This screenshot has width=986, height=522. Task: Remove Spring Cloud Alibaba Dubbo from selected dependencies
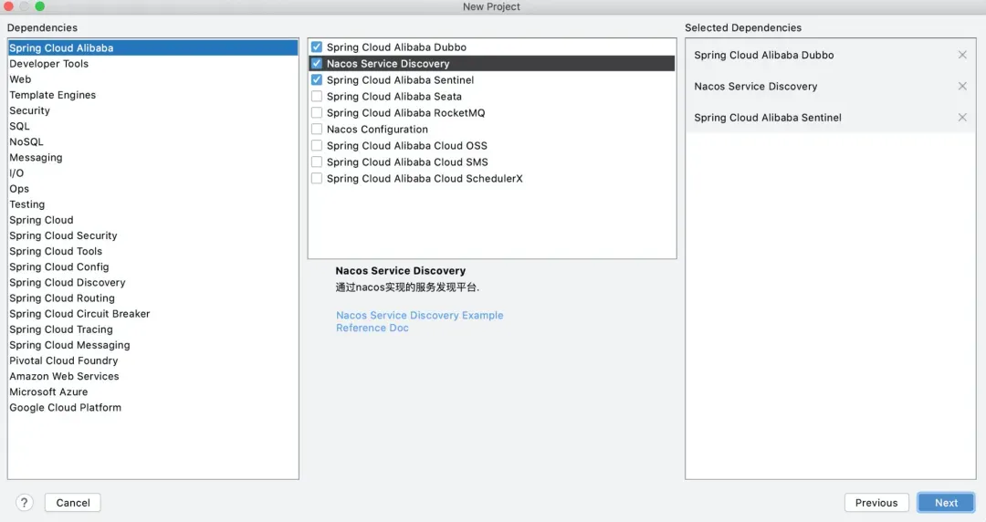(x=962, y=55)
